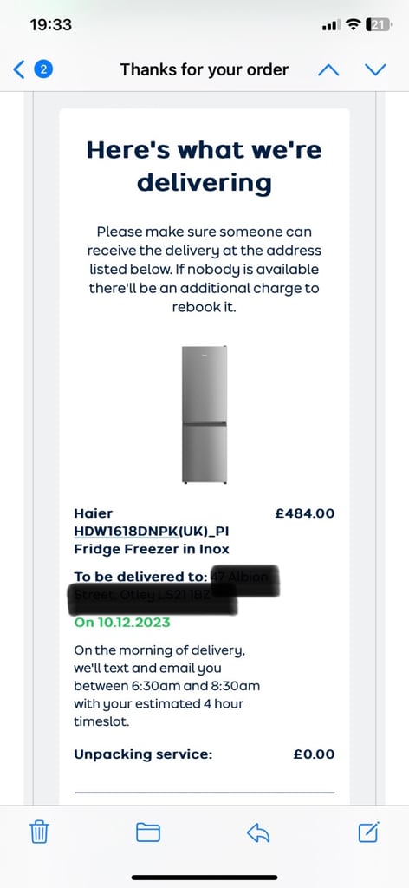Tap the home indicator bar at bottom

click(x=204, y=878)
